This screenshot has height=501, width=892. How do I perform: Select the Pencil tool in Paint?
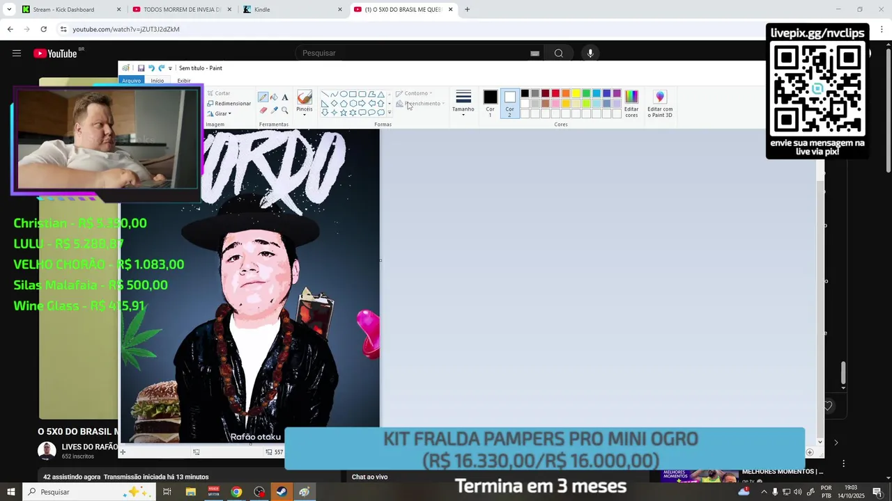pos(263,97)
